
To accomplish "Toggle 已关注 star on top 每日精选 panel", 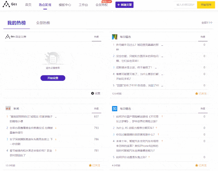I will (x=197, y=93).
